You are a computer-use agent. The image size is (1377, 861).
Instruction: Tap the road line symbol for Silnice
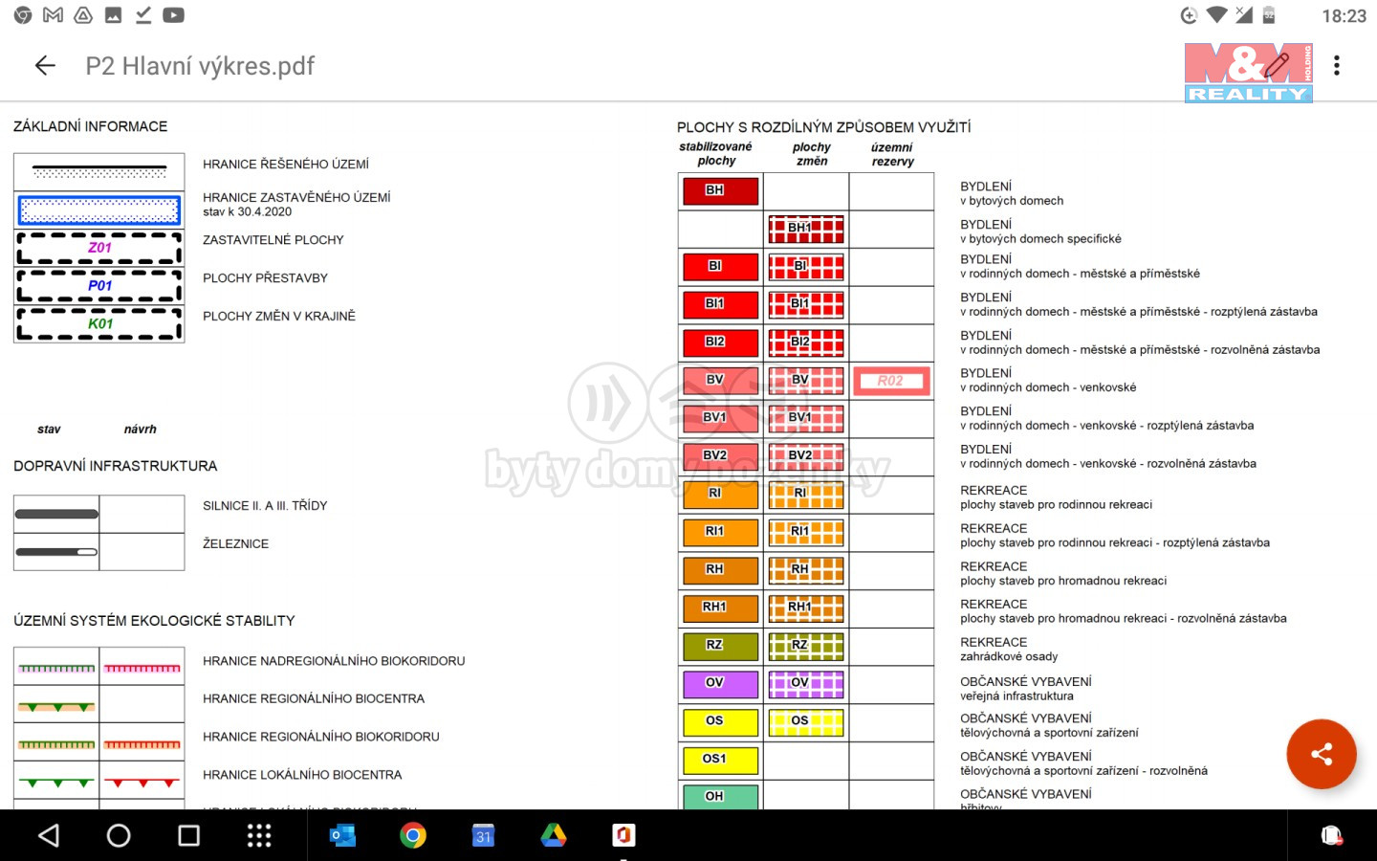57,515
